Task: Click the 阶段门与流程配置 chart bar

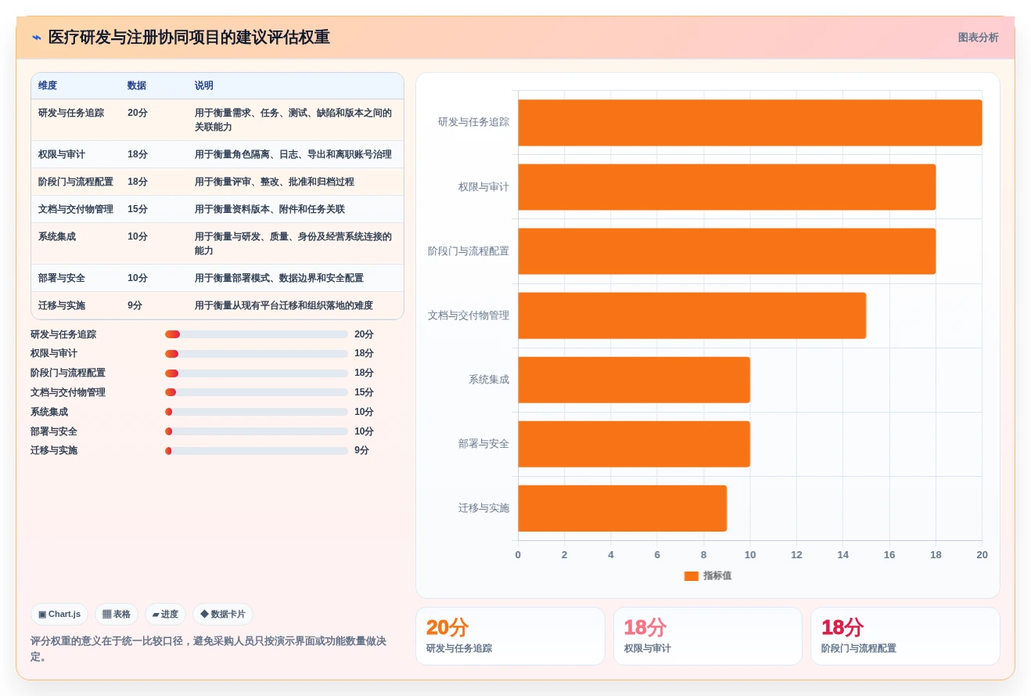Action: click(x=727, y=251)
